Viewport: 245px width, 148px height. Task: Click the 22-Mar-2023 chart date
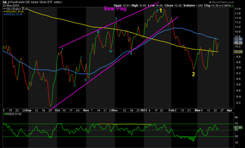pyautogui.click(x=11, y=5)
